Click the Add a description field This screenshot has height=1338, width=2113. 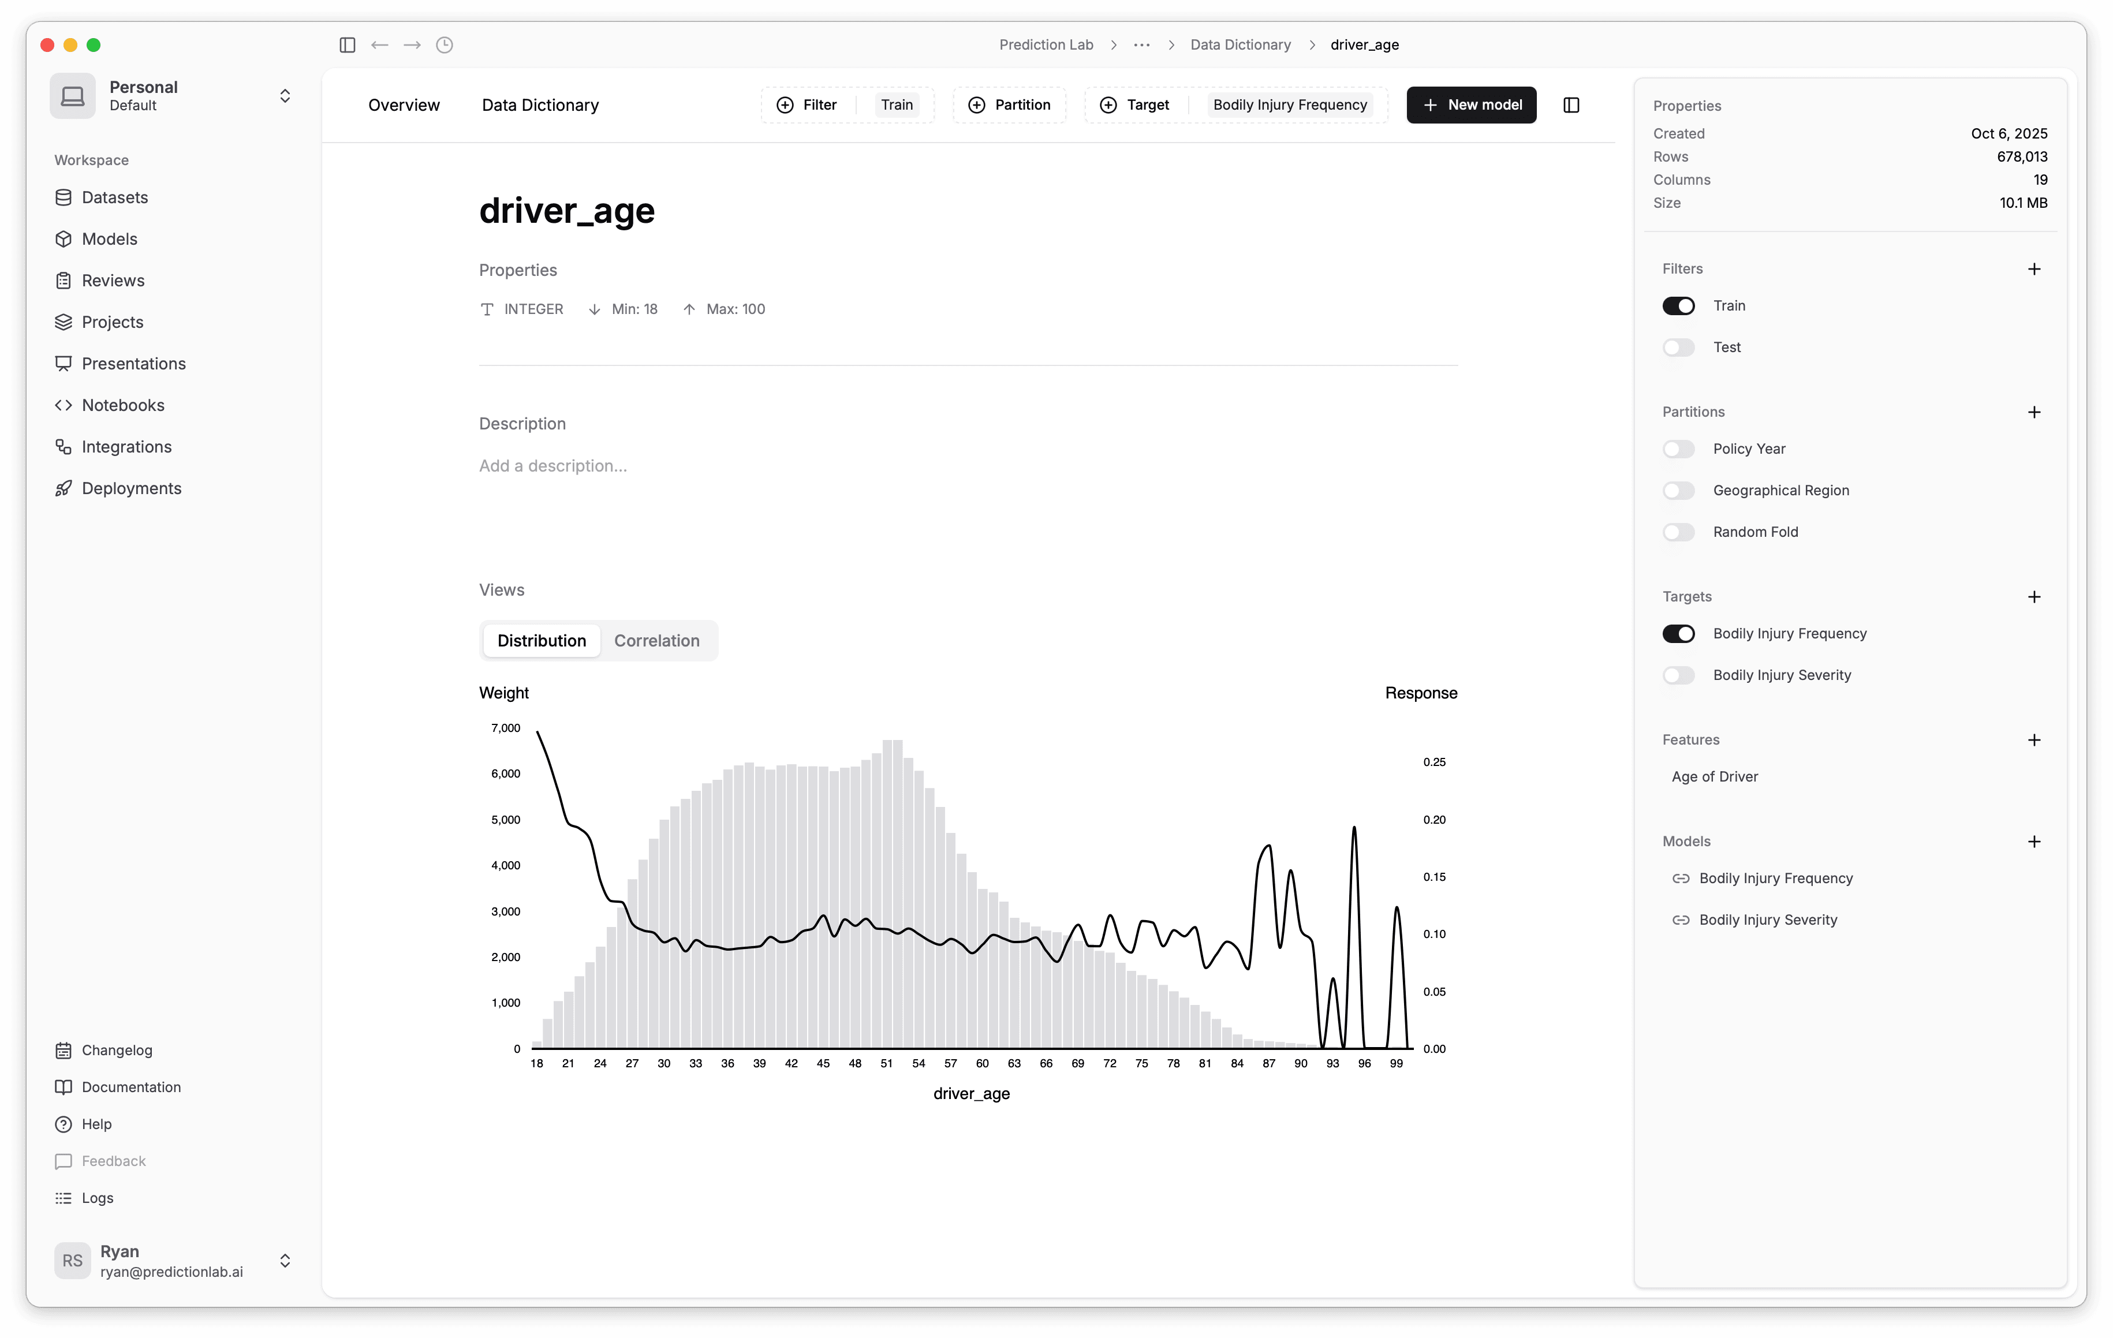tap(553, 466)
